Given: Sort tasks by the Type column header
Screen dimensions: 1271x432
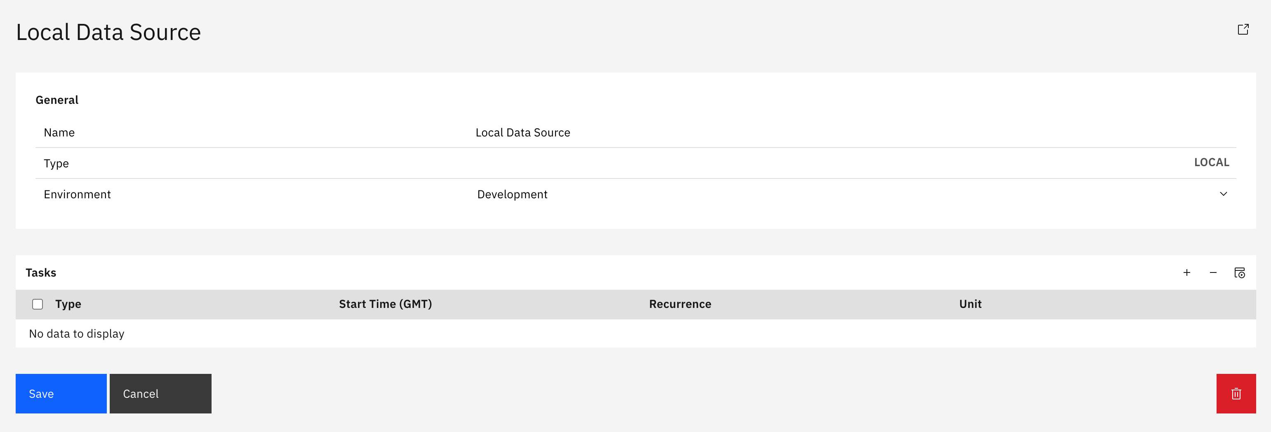Looking at the screenshot, I should pyautogui.click(x=68, y=304).
